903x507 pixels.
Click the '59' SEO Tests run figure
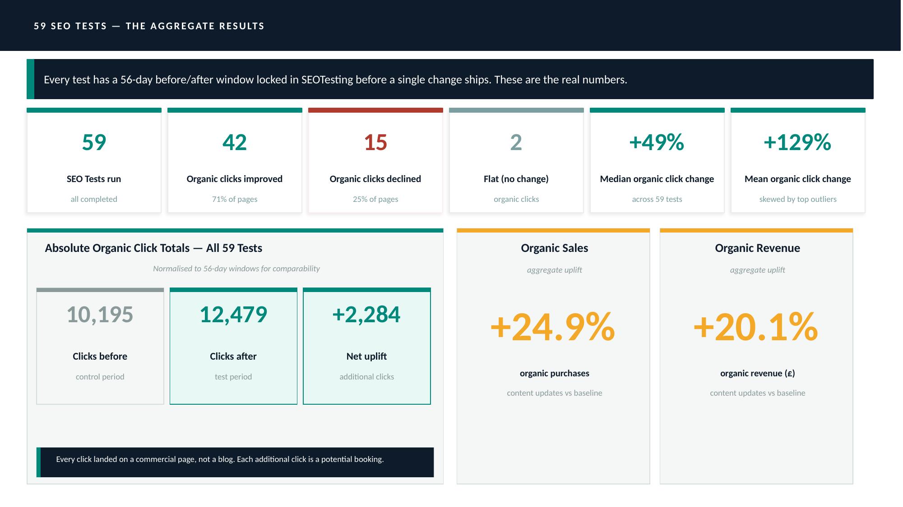coord(94,142)
